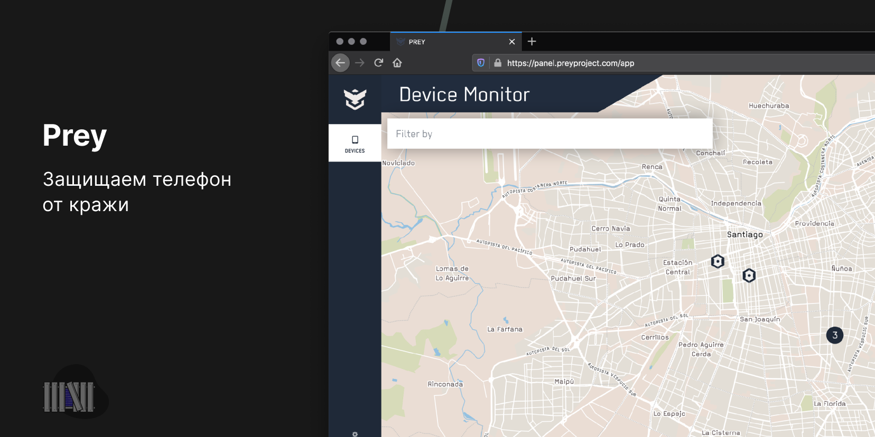Open the cluster marker showing 3 devices
The image size is (875, 437).
[x=835, y=335]
